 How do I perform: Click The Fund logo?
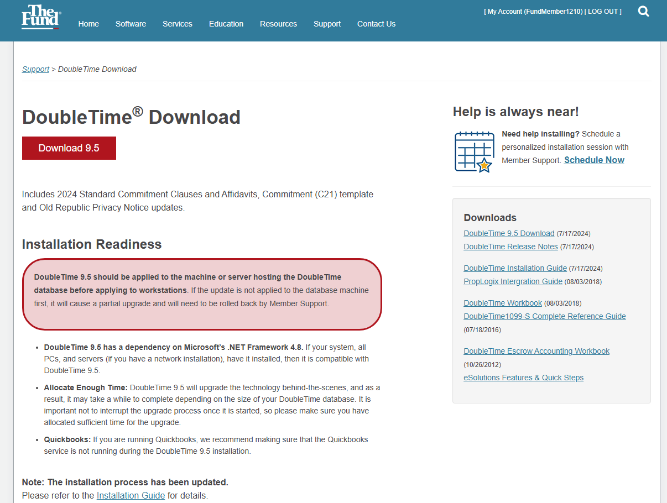coord(40,17)
